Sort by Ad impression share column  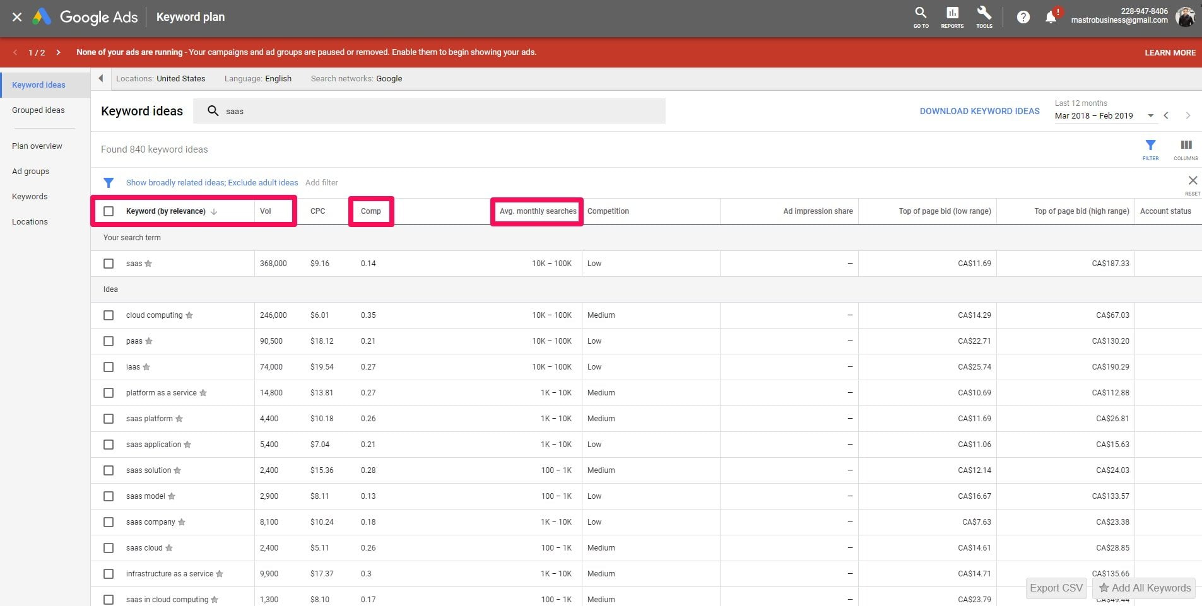click(x=818, y=211)
